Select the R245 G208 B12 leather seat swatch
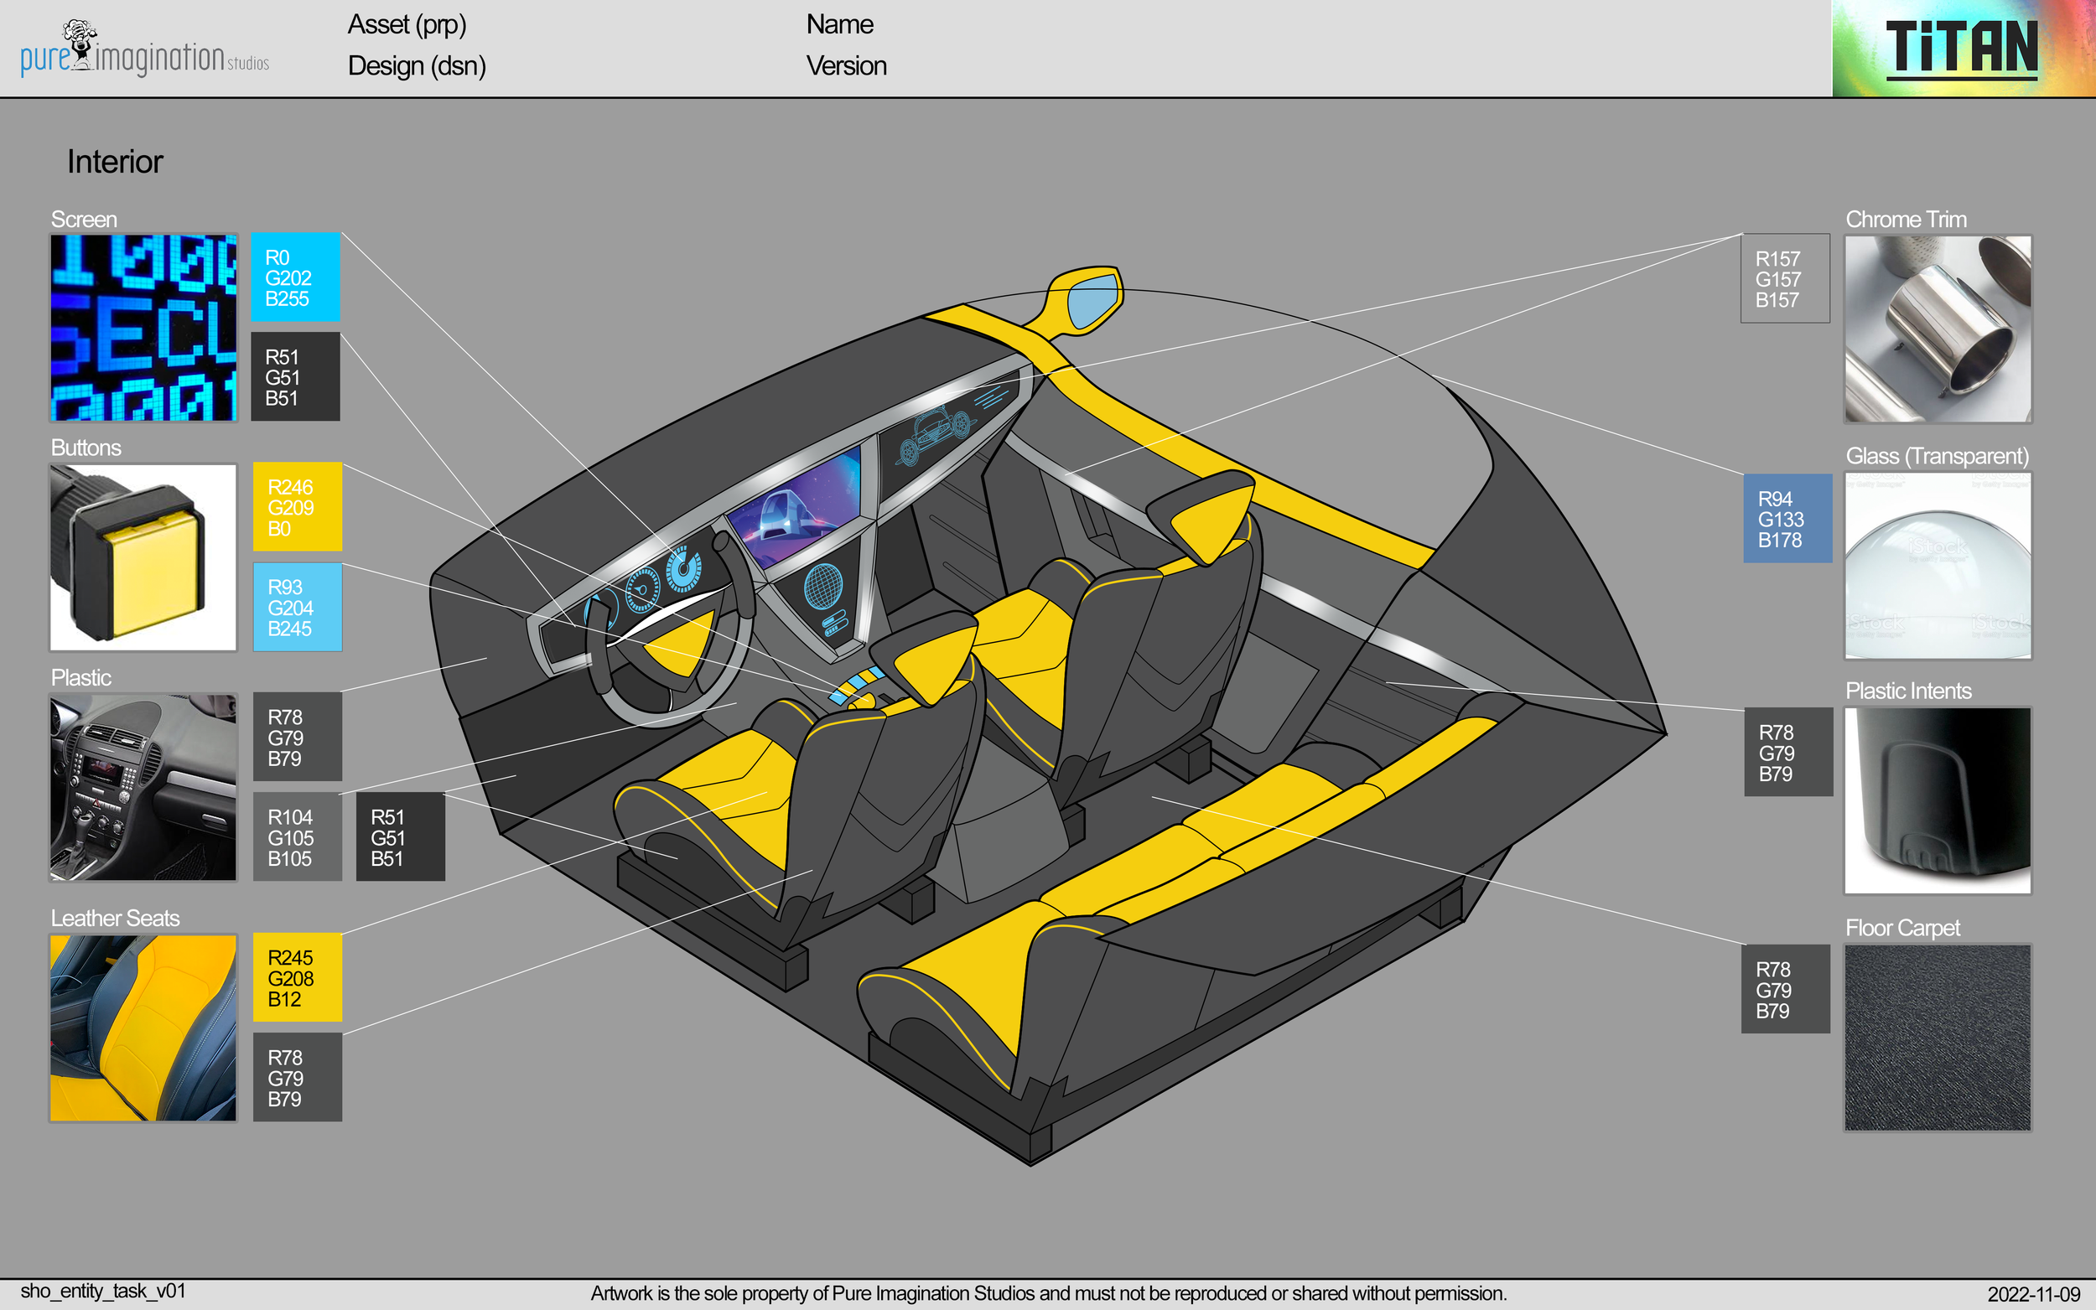This screenshot has height=1310, width=2096. pyautogui.click(x=297, y=979)
